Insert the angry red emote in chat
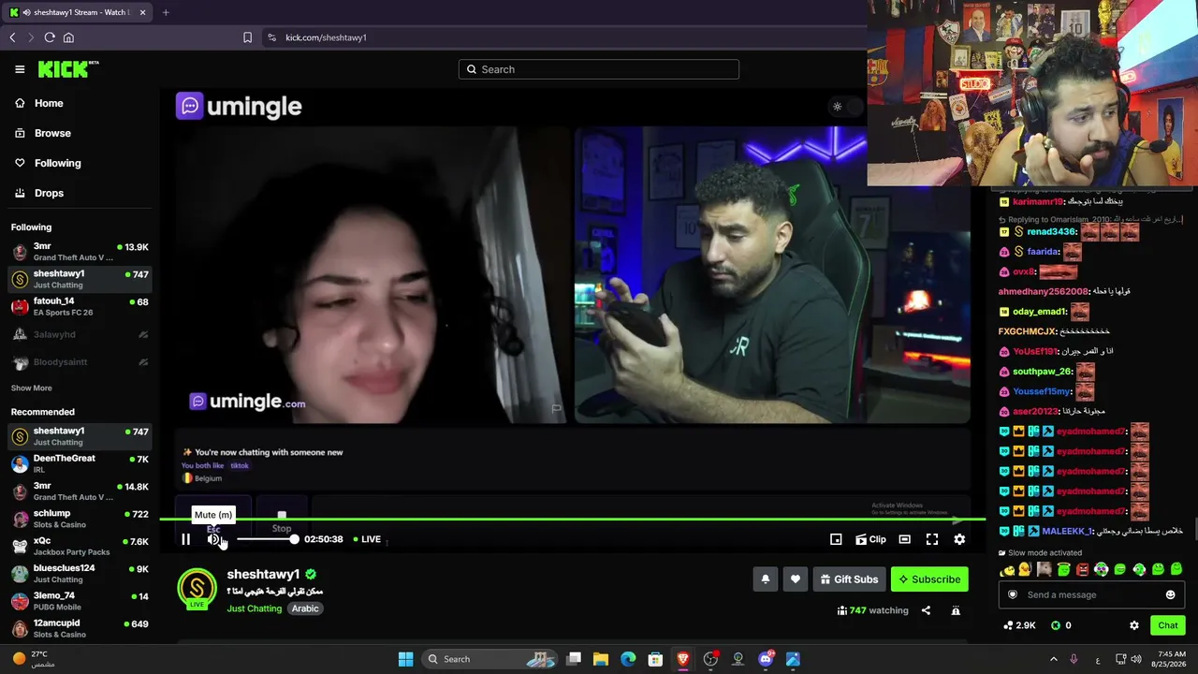This screenshot has width=1198, height=674. (1082, 569)
